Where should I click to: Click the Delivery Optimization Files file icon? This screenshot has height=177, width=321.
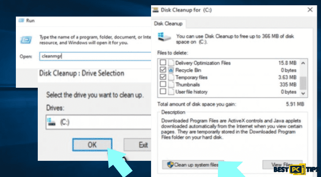point(171,63)
